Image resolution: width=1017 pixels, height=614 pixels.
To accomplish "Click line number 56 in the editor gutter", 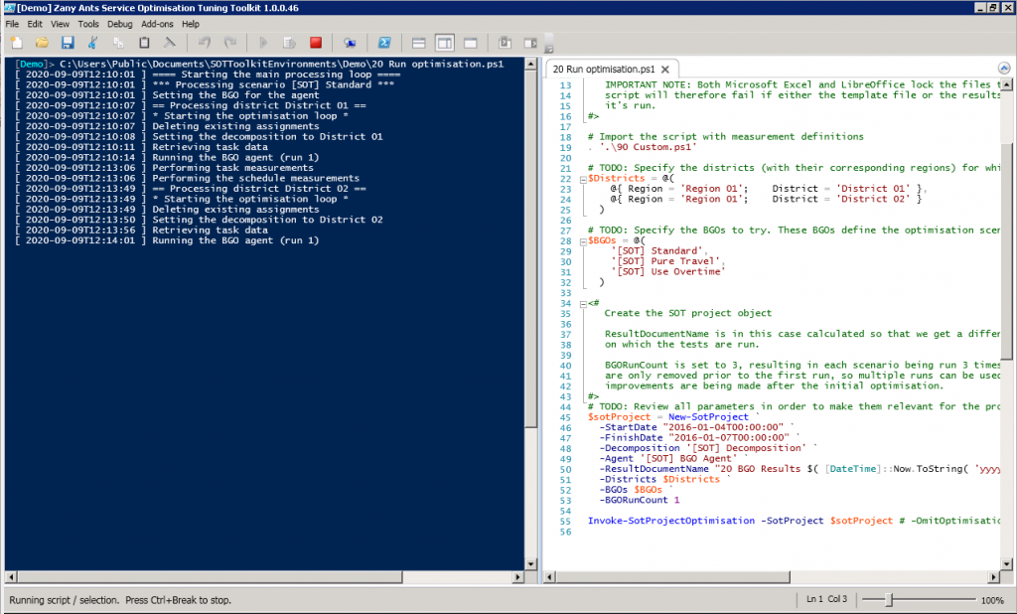I will coord(565,532).
